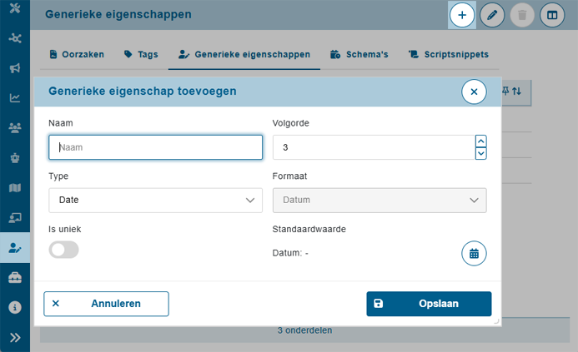The width and height of the screenshot is (578, 352).
Task: Click the pencil edit icon in header
Action: pyautogui.click(x=492, y=15)
